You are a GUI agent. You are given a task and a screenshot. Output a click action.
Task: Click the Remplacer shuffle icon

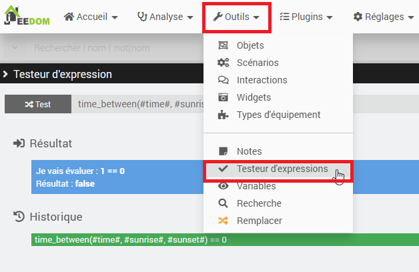224,221
